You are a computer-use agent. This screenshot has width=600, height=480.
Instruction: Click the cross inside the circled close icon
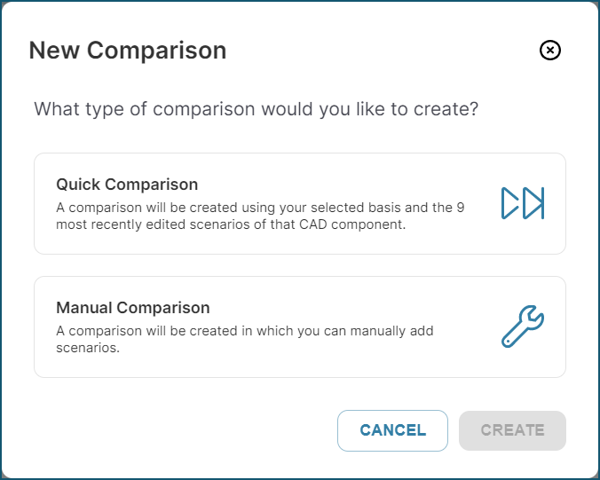550,50
